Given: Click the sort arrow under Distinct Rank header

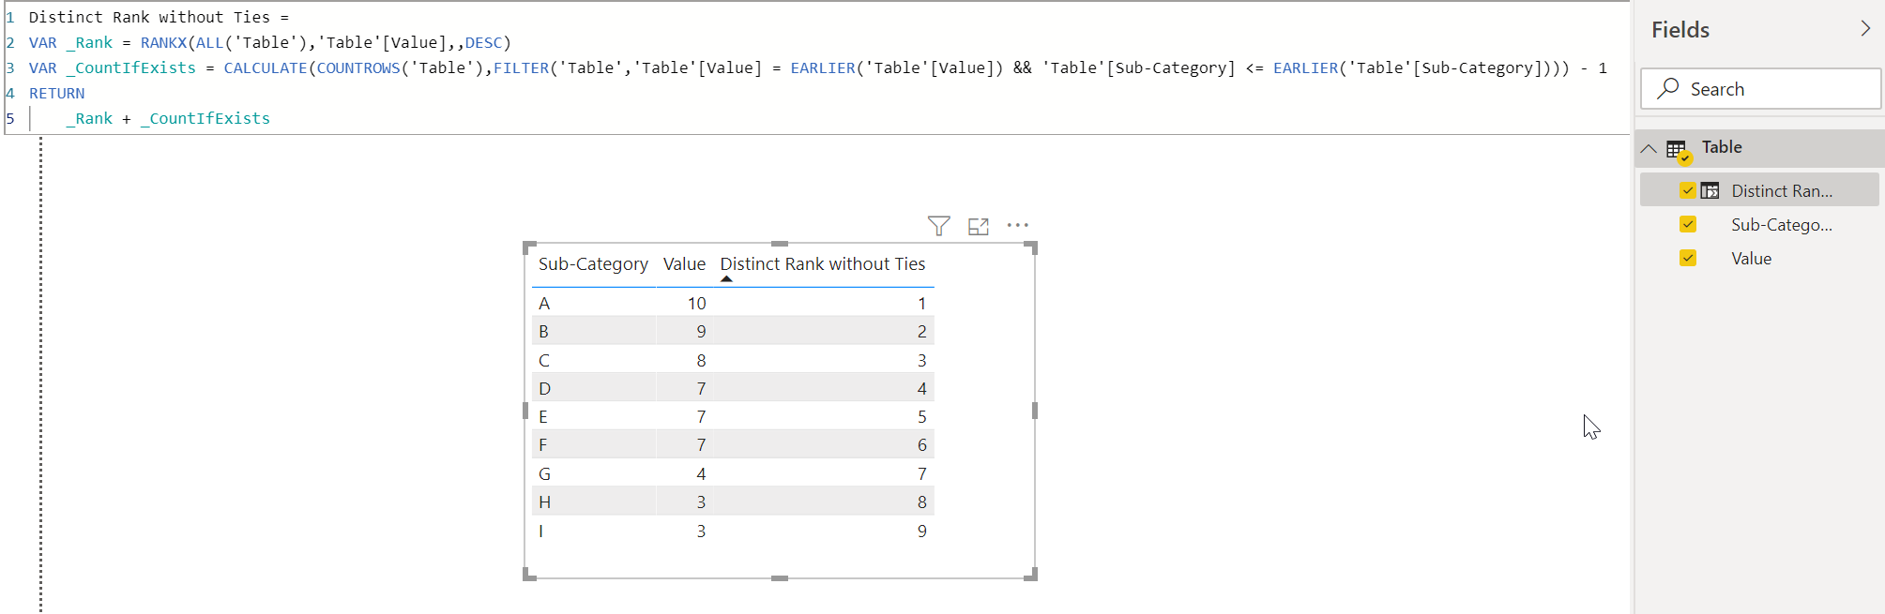Looking at the screenshot, I should click(726, 278).
